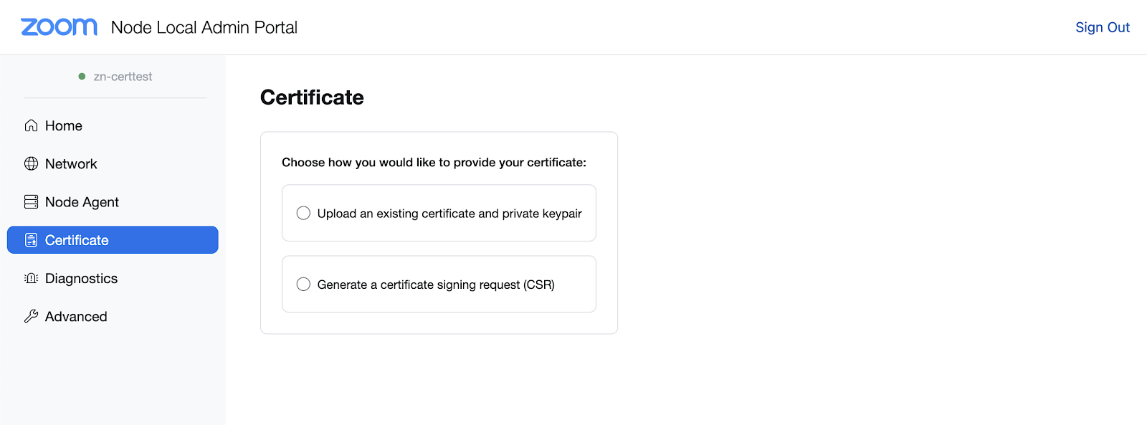Click the green status dot by zn-certtest
The height and width of the screenshot is (425, 1147).
tap(82, 77)
